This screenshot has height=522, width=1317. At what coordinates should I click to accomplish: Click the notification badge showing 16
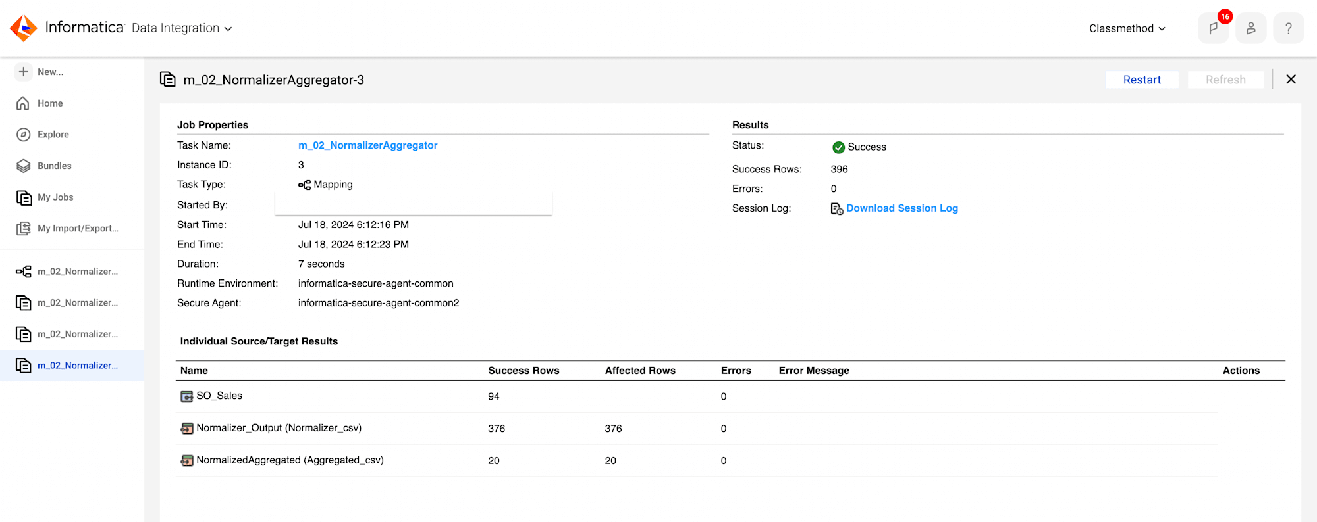tap(1225, 16)
